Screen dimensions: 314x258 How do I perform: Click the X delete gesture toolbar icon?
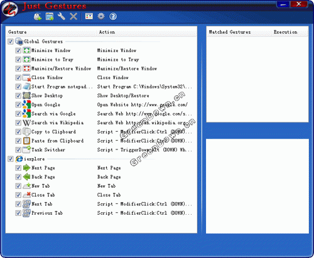point(73,16)
